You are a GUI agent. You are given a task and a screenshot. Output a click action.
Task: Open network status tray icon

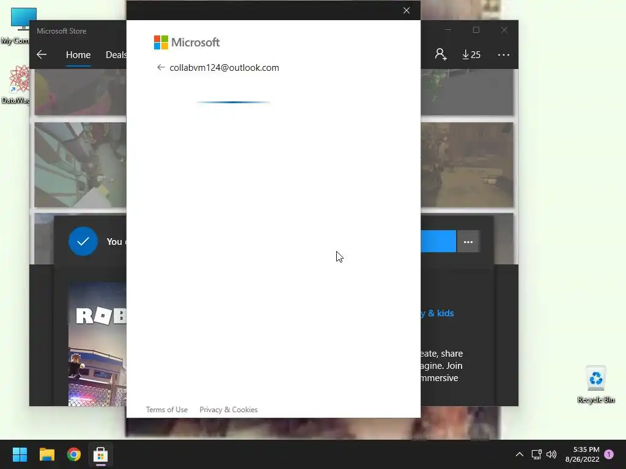click(537, 454)
